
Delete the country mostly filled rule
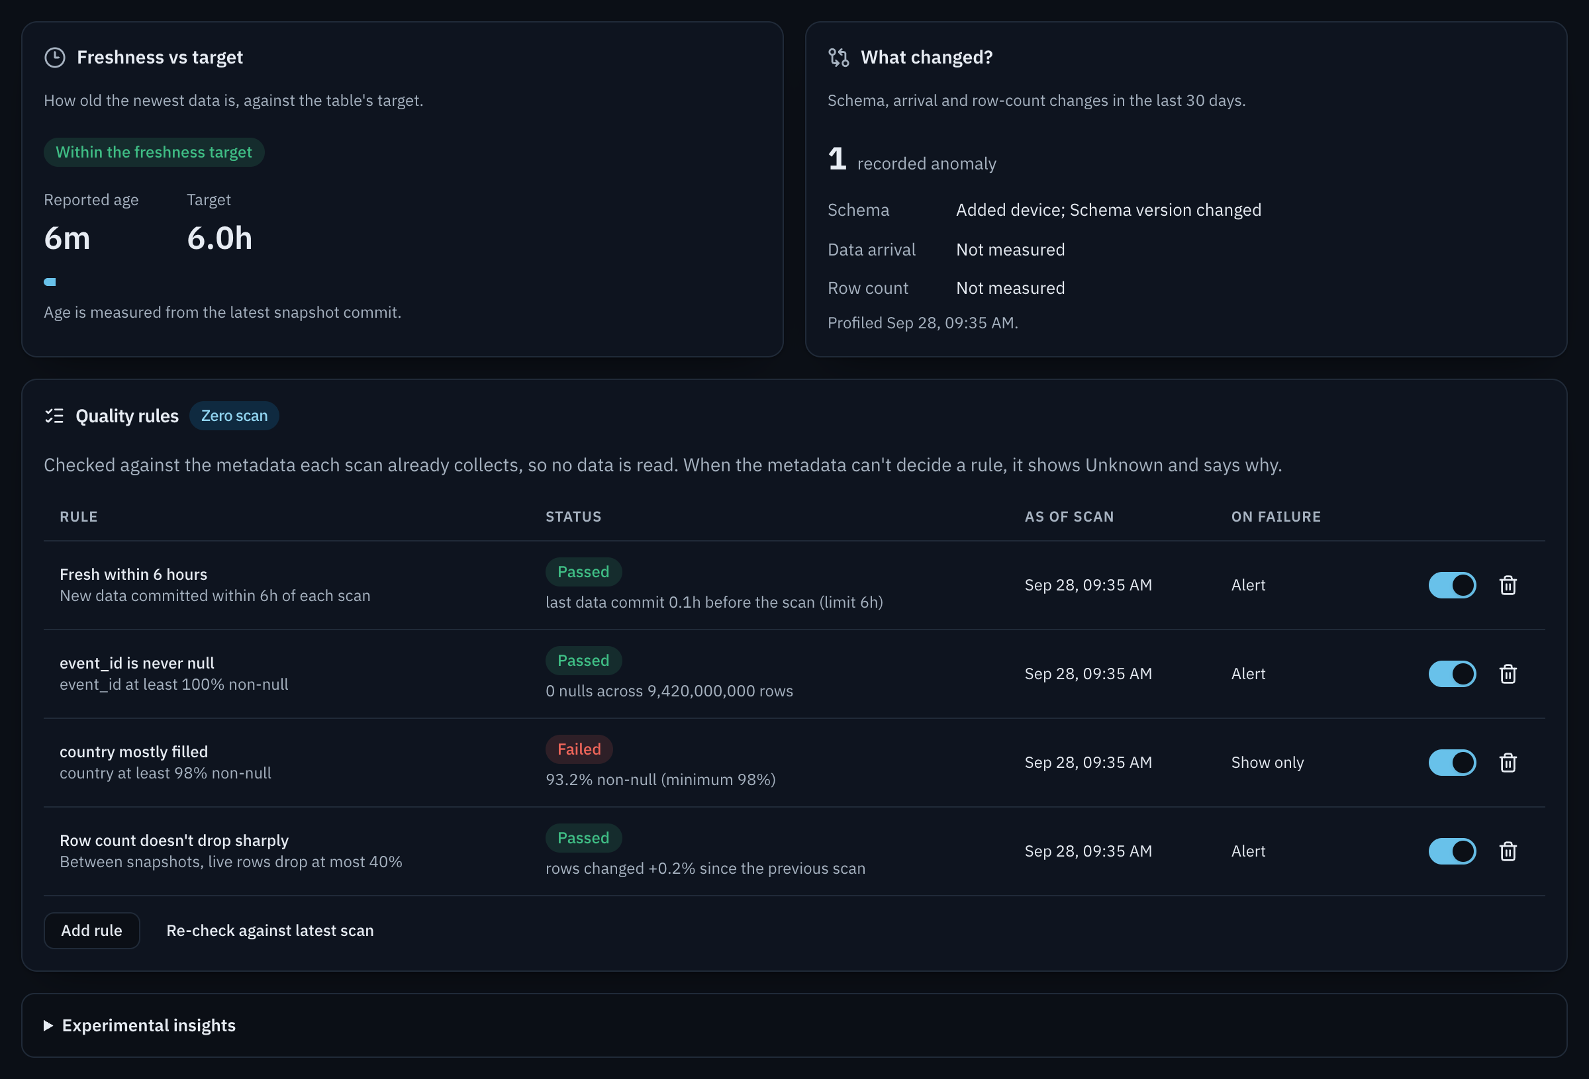pyautogui.click(x=1508, y=763)
